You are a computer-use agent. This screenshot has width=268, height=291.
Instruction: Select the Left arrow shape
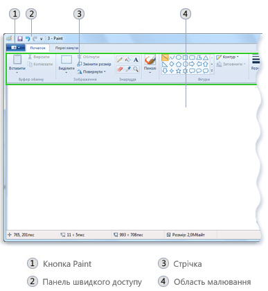coord(199,64)
